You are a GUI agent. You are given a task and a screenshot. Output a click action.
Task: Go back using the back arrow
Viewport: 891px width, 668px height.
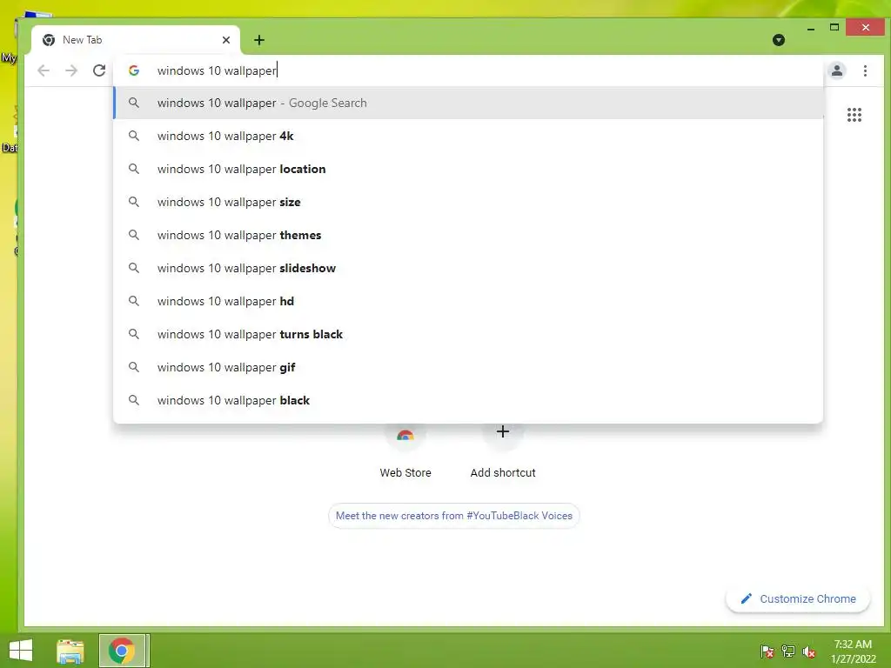[44, 70]
